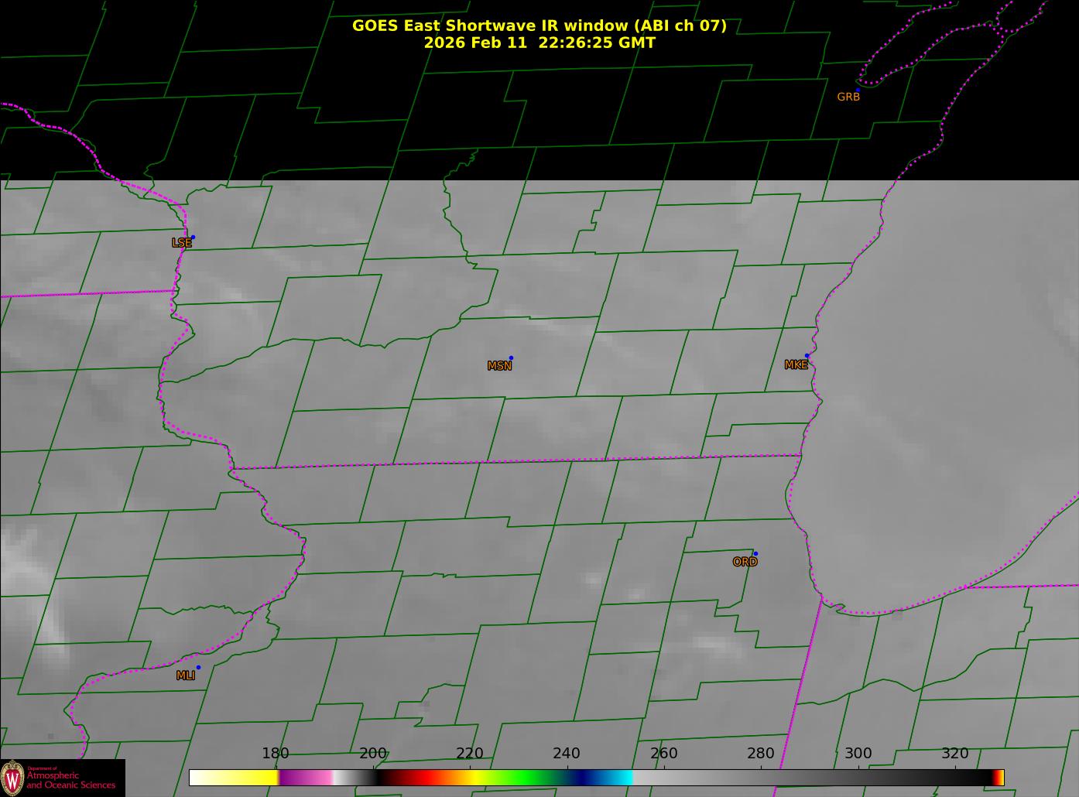Click the MSN station blue dot marker
Viewport: 1079px width, 797px height.
[x=511, y=358]
